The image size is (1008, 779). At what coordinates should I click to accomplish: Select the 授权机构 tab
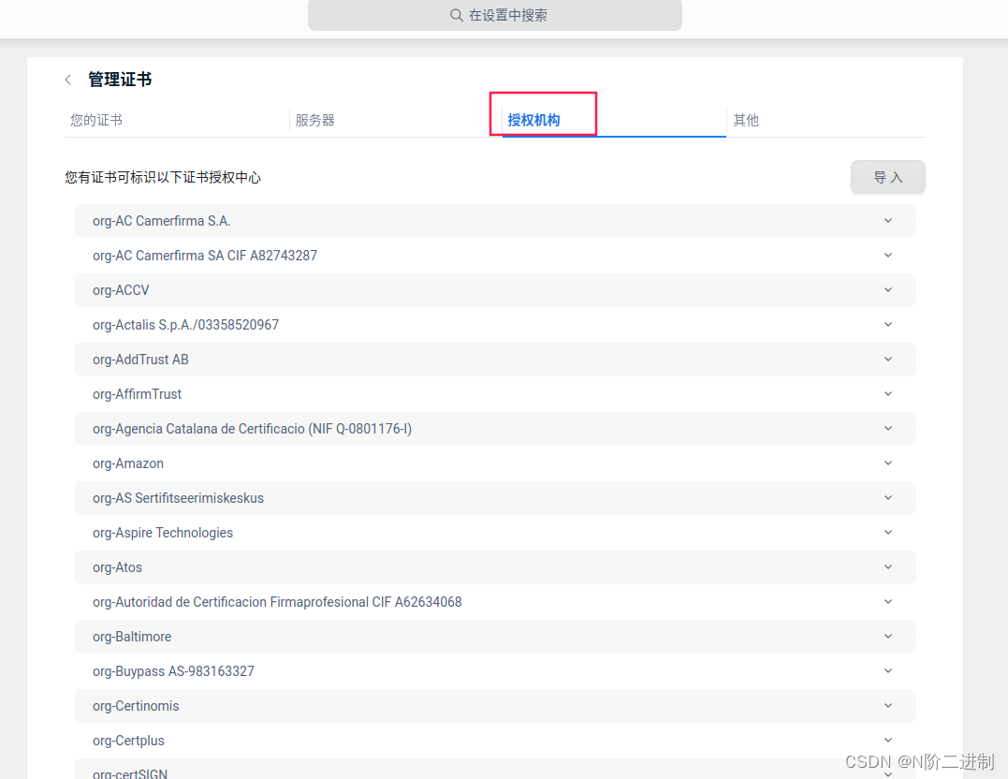tap(533, 120)
